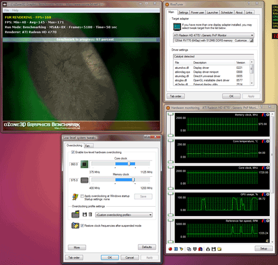Click the Tab order button in RivaTuner window
278x265 pixels.
[x=176, y=96]
